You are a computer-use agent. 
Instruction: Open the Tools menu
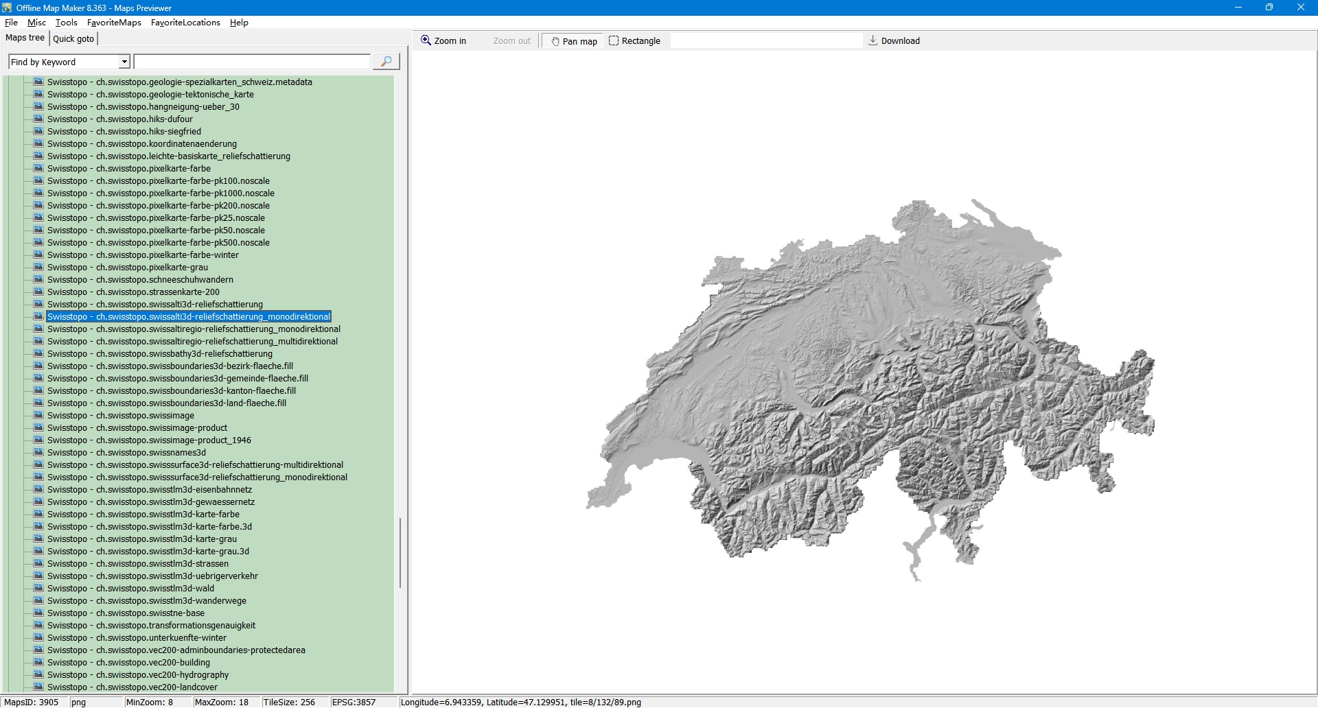coord(66,23)
